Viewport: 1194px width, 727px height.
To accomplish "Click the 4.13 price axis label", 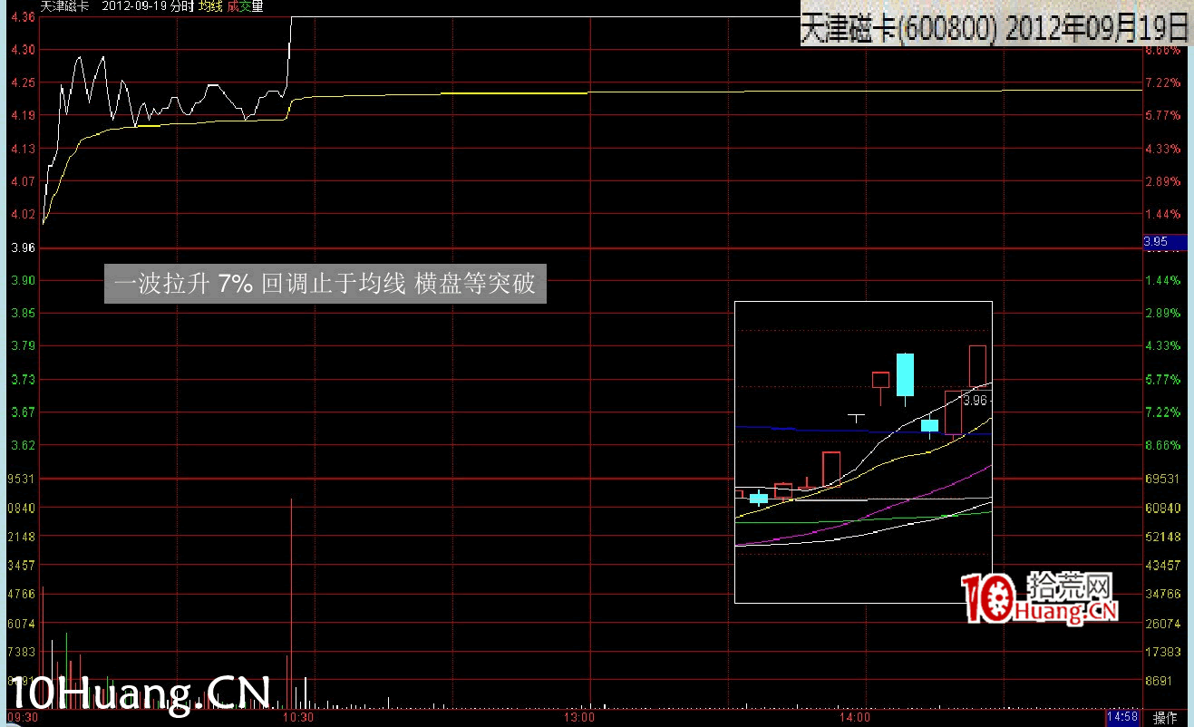I will (24, 149).
